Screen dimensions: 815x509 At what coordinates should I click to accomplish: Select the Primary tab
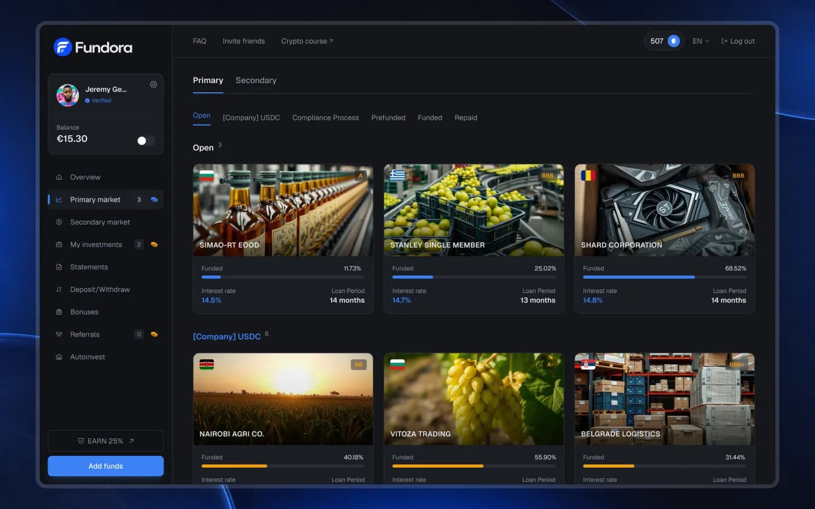pos(208,80)
